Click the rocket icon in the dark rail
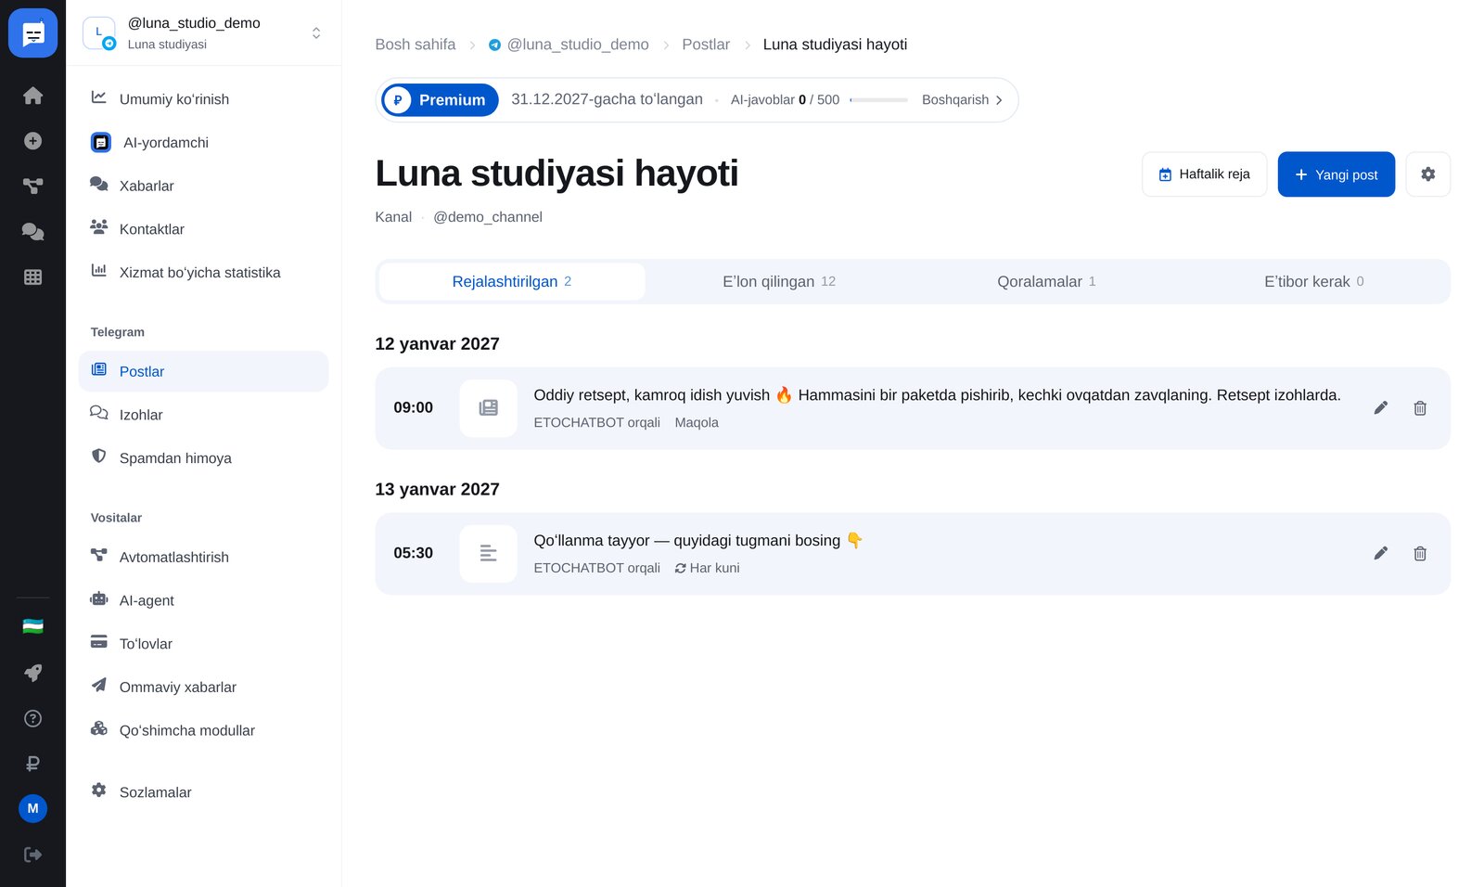1484x887 pixels. pos(32,673)
